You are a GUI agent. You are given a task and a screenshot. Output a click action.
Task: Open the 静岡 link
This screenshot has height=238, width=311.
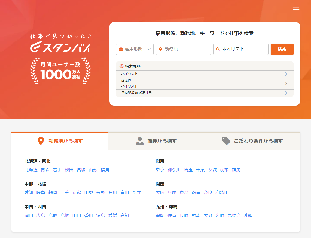[53, 193]
